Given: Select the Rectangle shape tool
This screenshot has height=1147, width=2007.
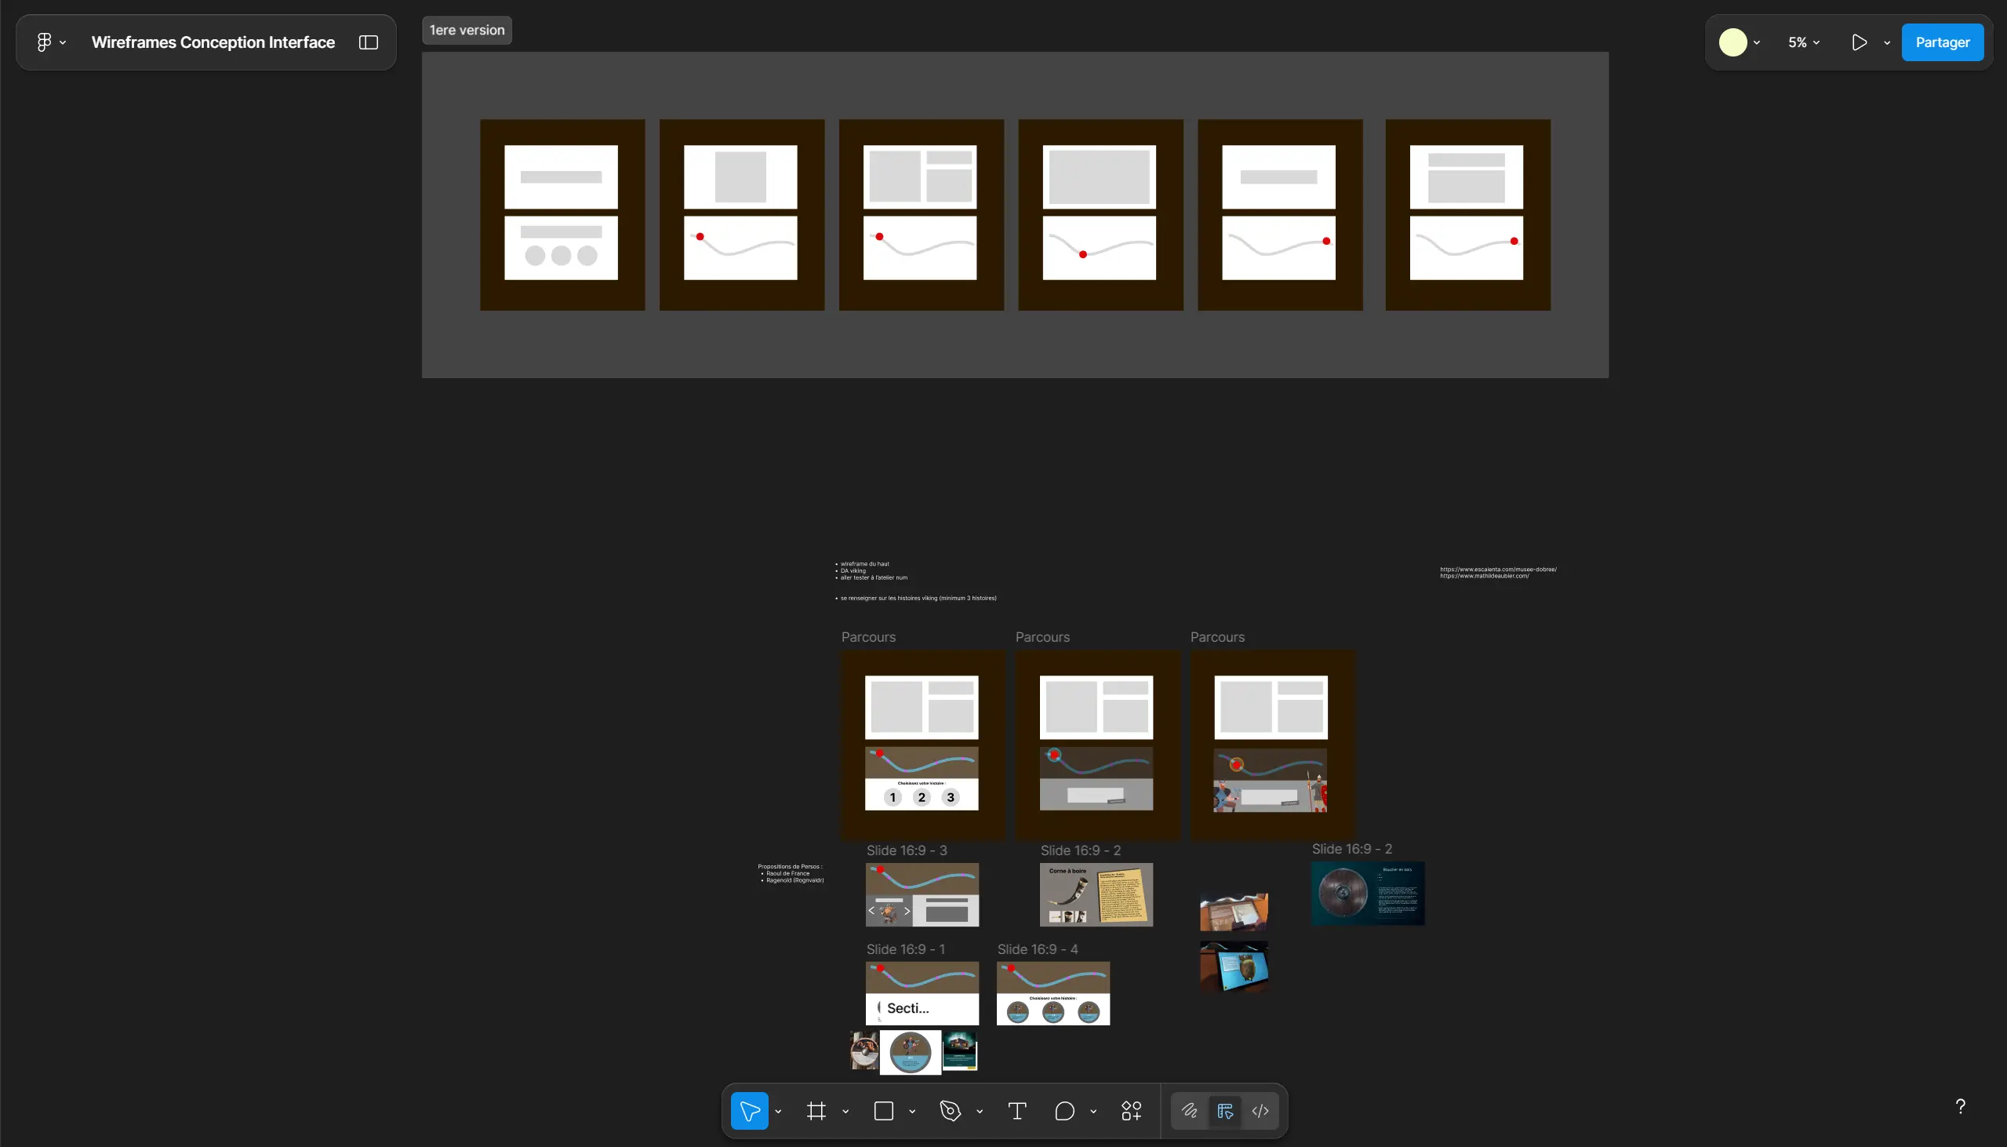Looking at the screenshot, I should 883,1111.
